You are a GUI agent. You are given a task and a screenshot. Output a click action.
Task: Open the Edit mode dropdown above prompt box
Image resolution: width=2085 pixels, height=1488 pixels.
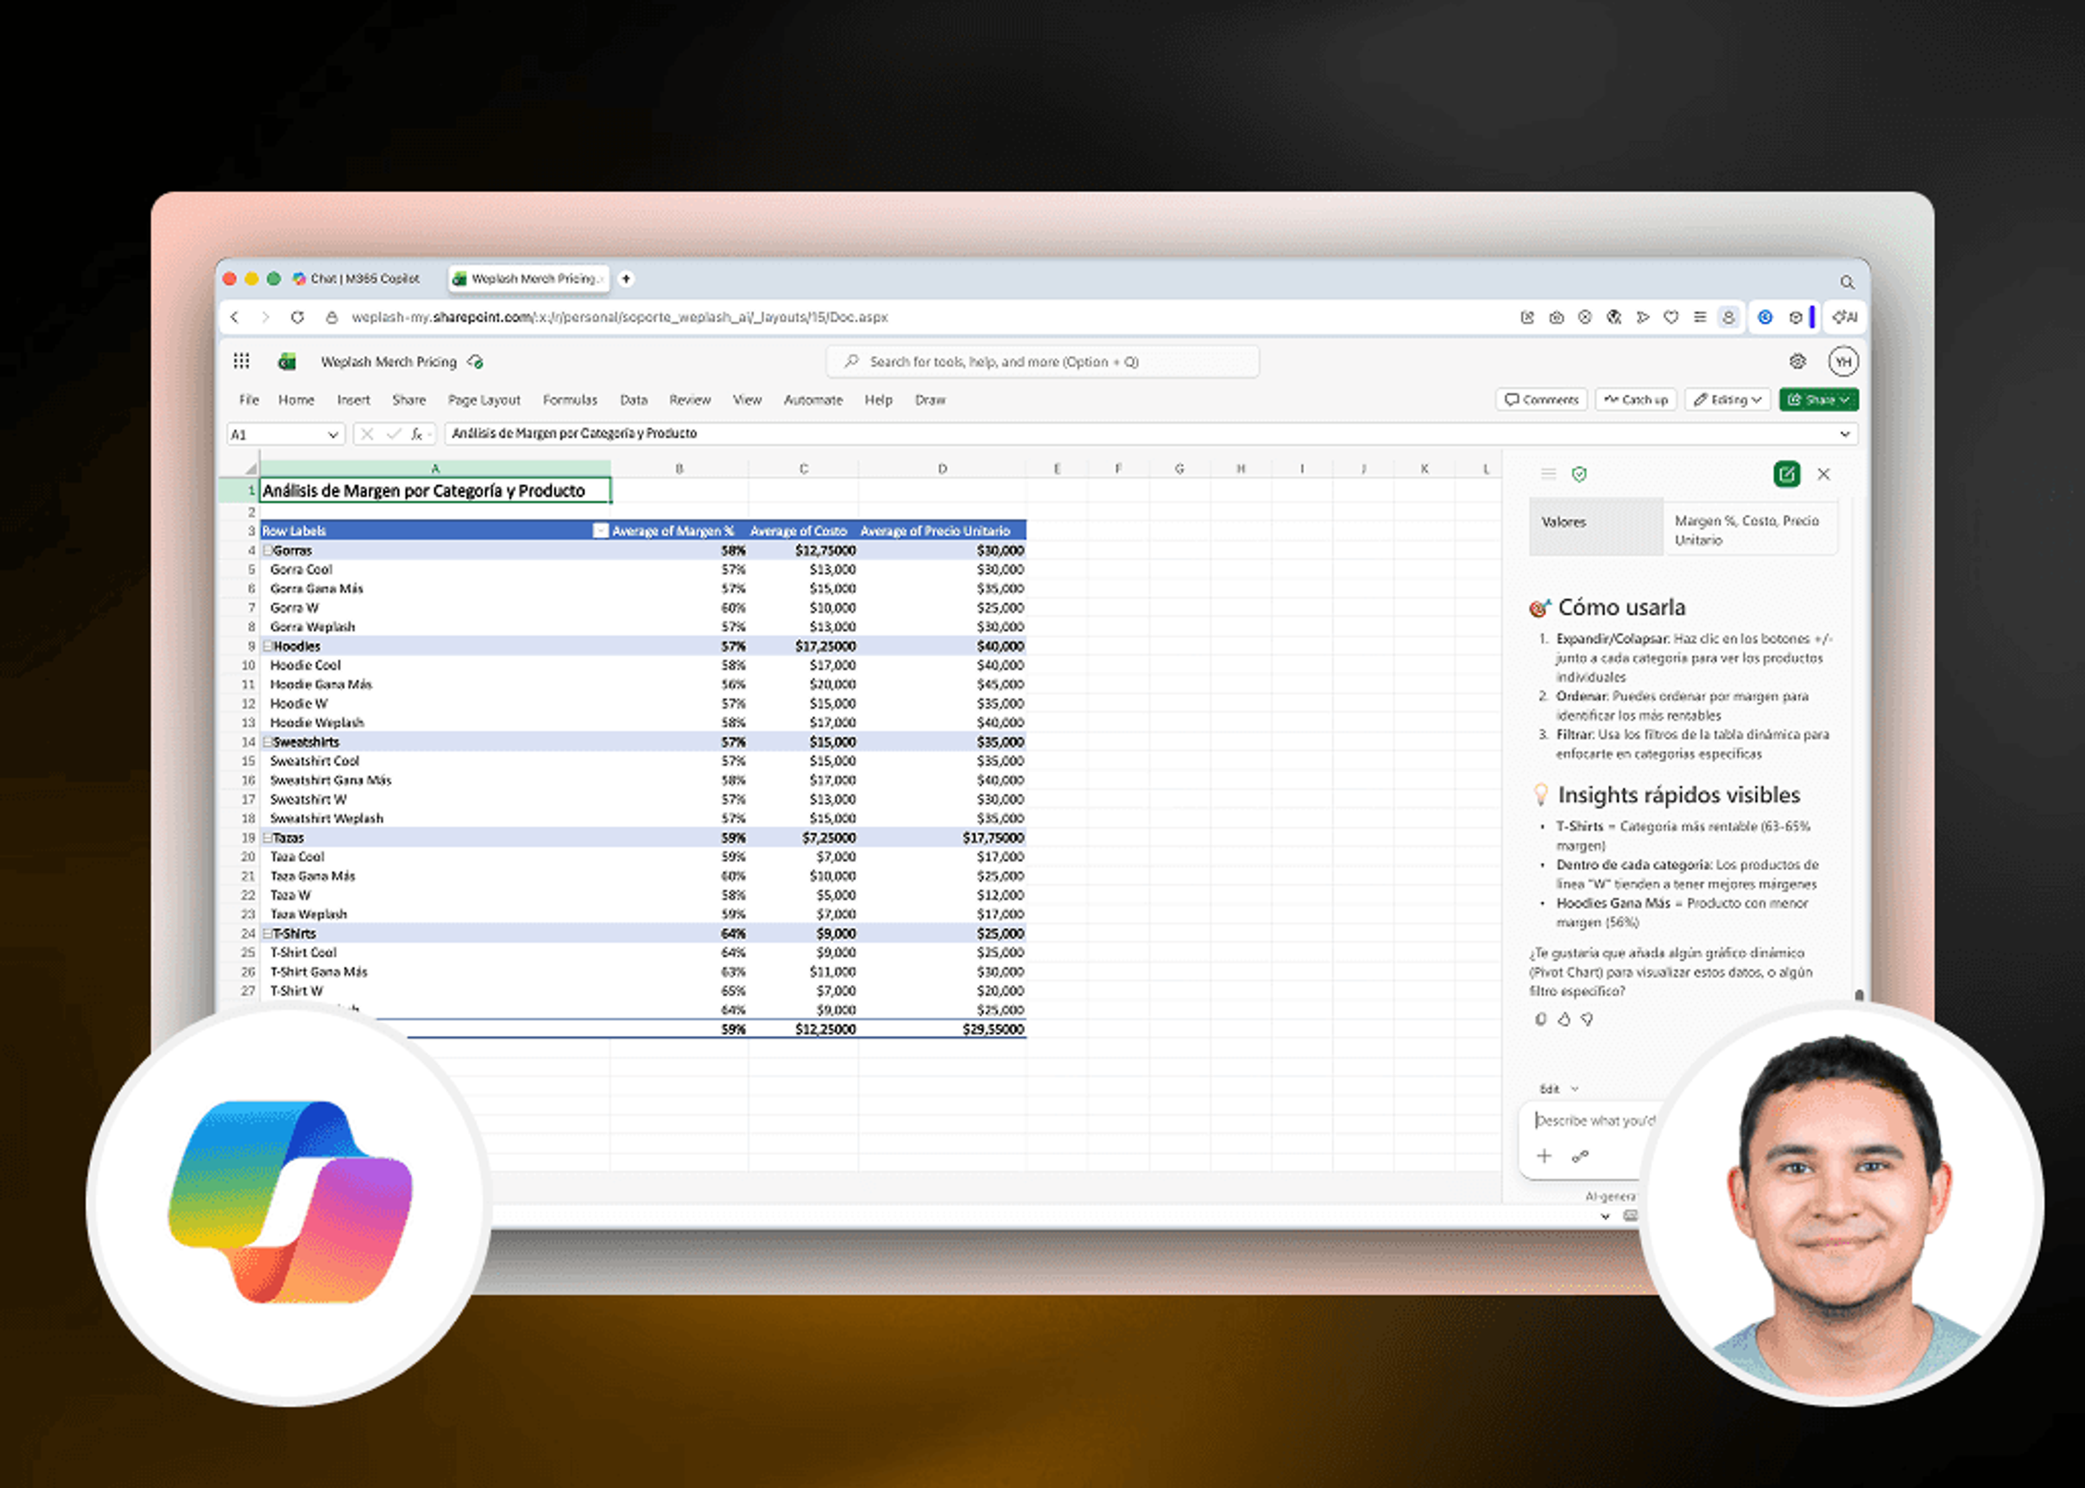coord(1559,1088)
